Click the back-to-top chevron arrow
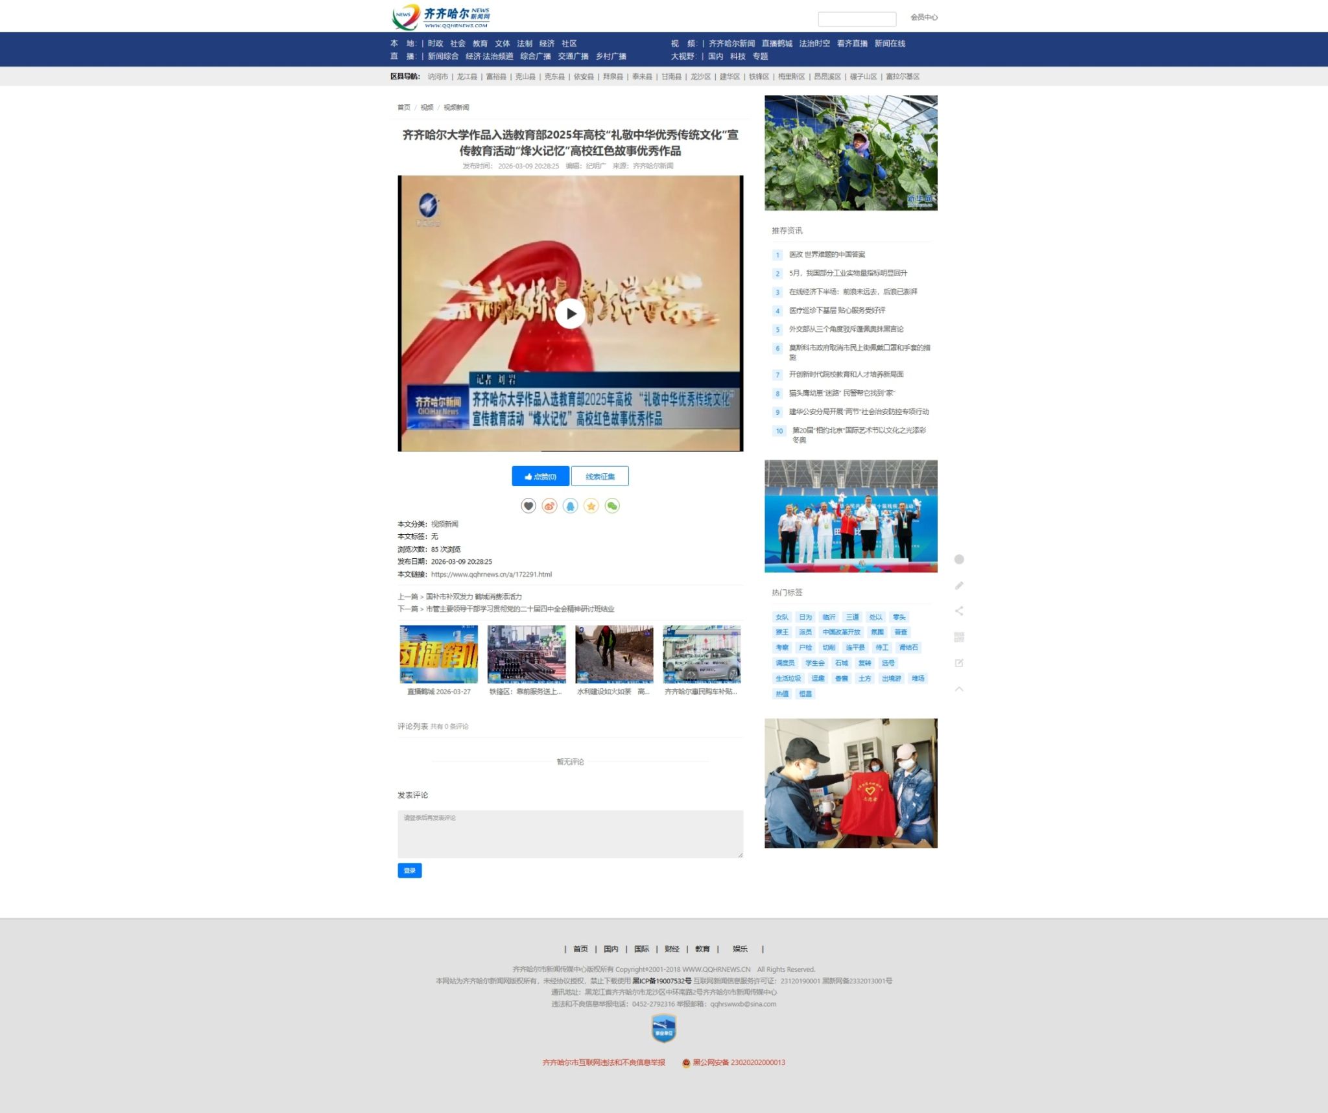Image resolution: width=1328 pixels, height=1113 pixels. pyautogui.click(x=959, y=688)
